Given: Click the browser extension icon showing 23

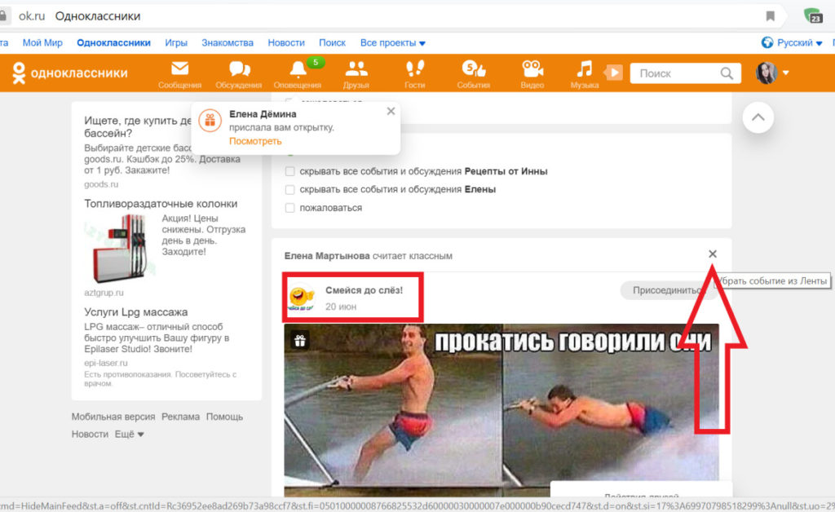Looking at the screenshot, I should pyautogui.click(x=813, y=16).
